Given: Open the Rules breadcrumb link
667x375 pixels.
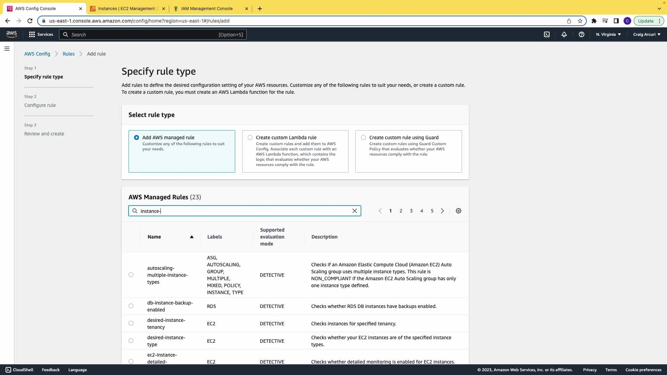Looking at the screenshot, I should [x=68, y=54].
